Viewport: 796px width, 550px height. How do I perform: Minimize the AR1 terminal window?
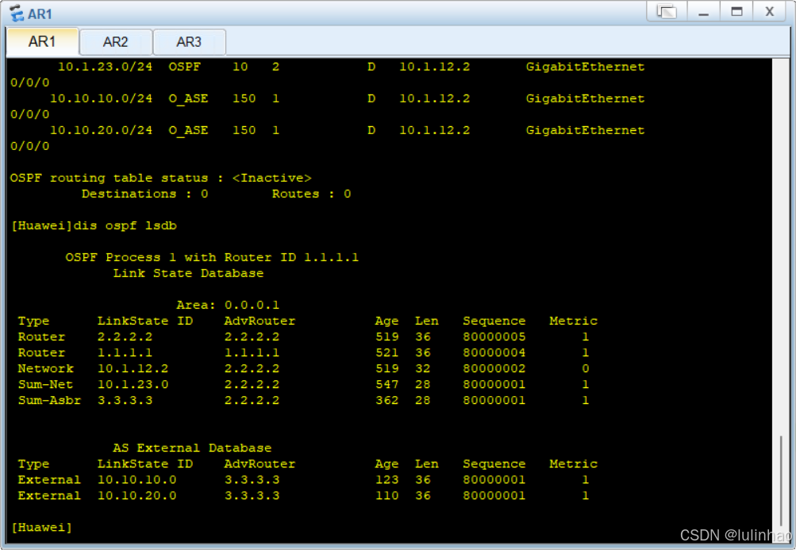tap(703, 11)
